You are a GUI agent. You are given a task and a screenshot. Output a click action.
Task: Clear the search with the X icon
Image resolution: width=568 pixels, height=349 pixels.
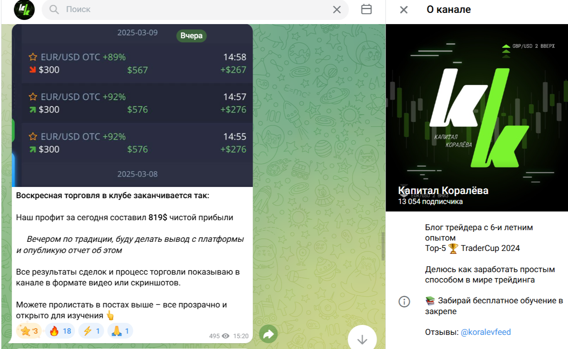pos(337,9)
